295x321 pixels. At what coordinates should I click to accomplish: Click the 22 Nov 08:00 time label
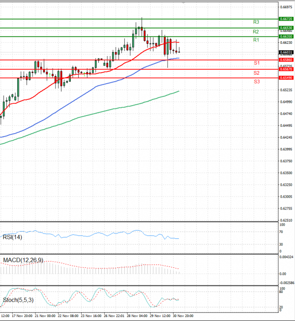click(x=68, y=316)
